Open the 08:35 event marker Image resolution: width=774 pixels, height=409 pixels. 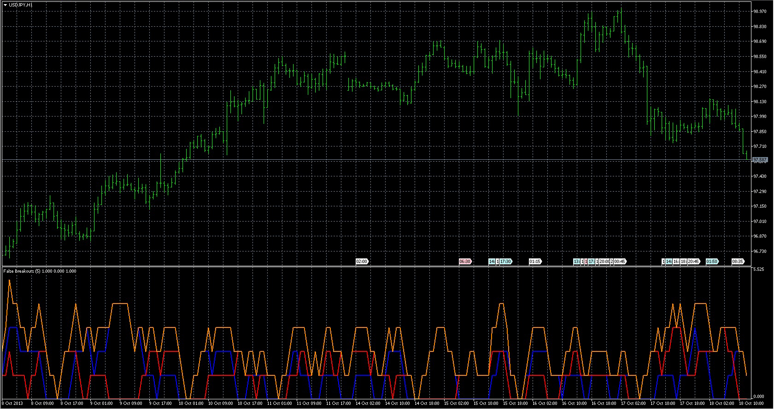(x=738, y=262)
